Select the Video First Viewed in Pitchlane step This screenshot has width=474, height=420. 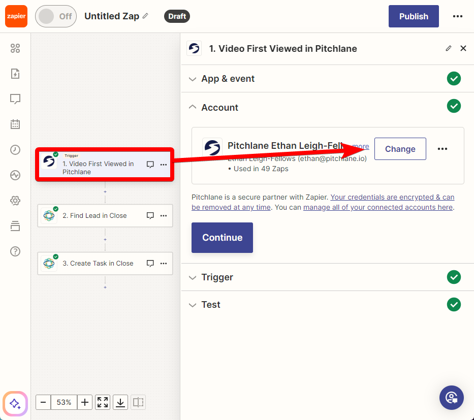[105, 165]
